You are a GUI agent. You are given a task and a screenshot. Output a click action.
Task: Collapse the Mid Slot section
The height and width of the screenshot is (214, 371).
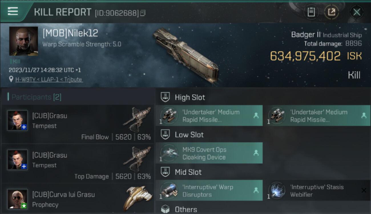[181, 172]
